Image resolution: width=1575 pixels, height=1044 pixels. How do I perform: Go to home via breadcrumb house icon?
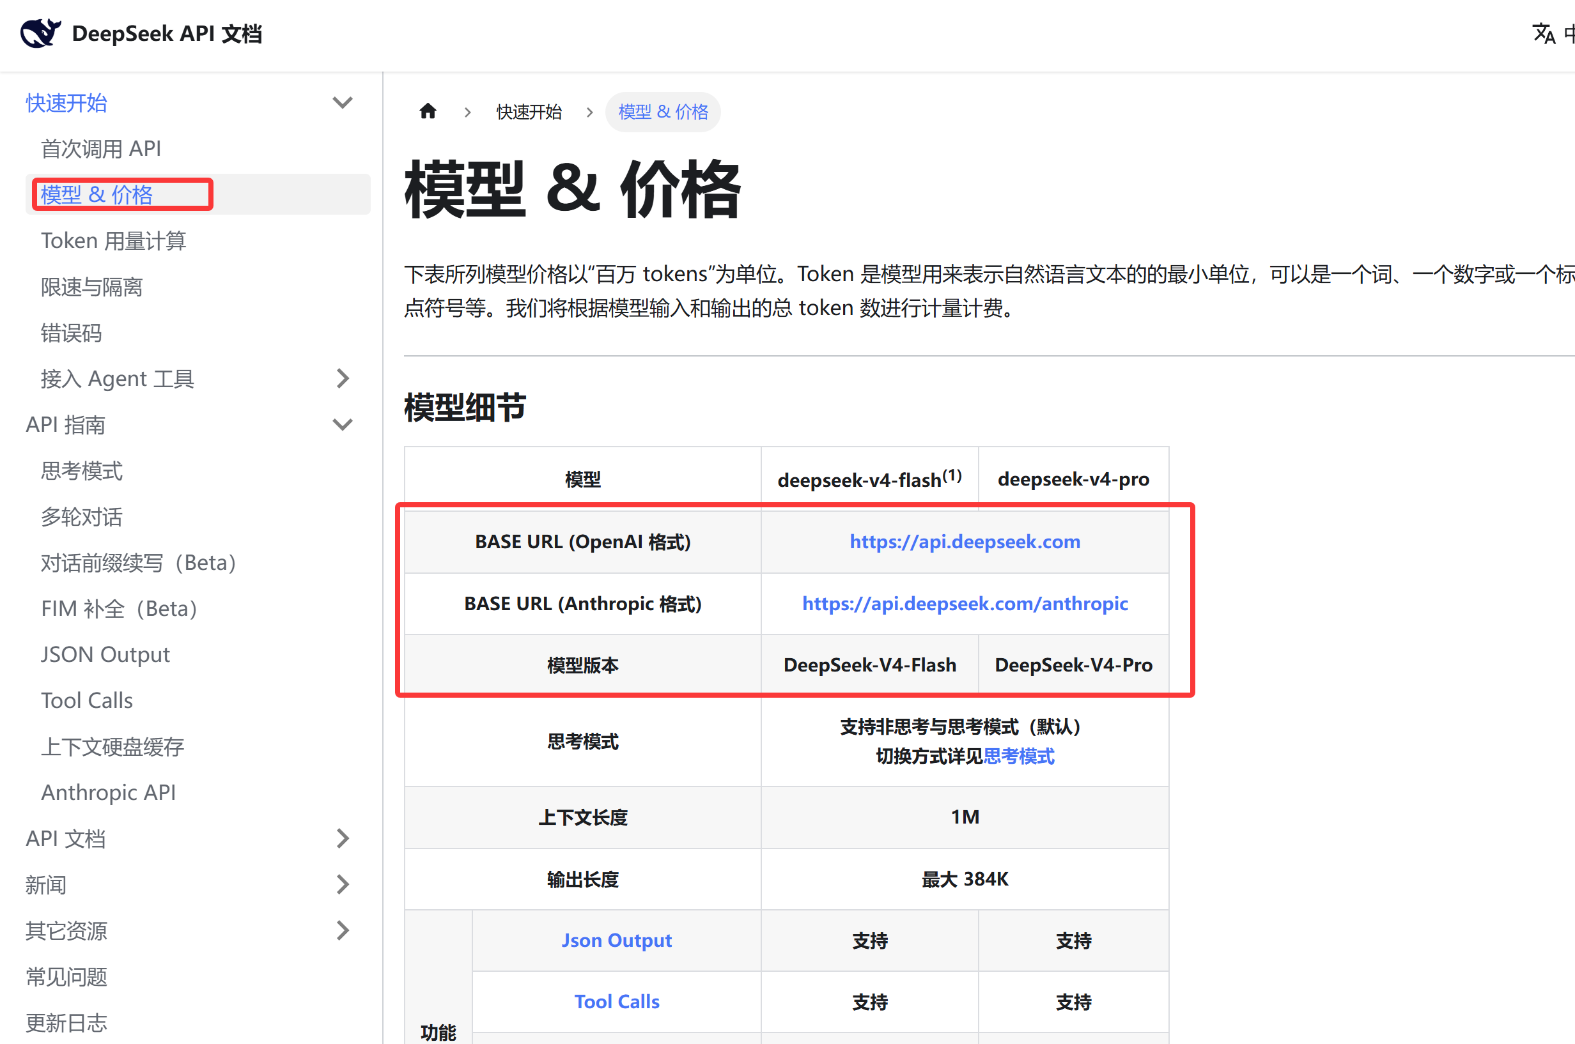click(x=428, y=111)
